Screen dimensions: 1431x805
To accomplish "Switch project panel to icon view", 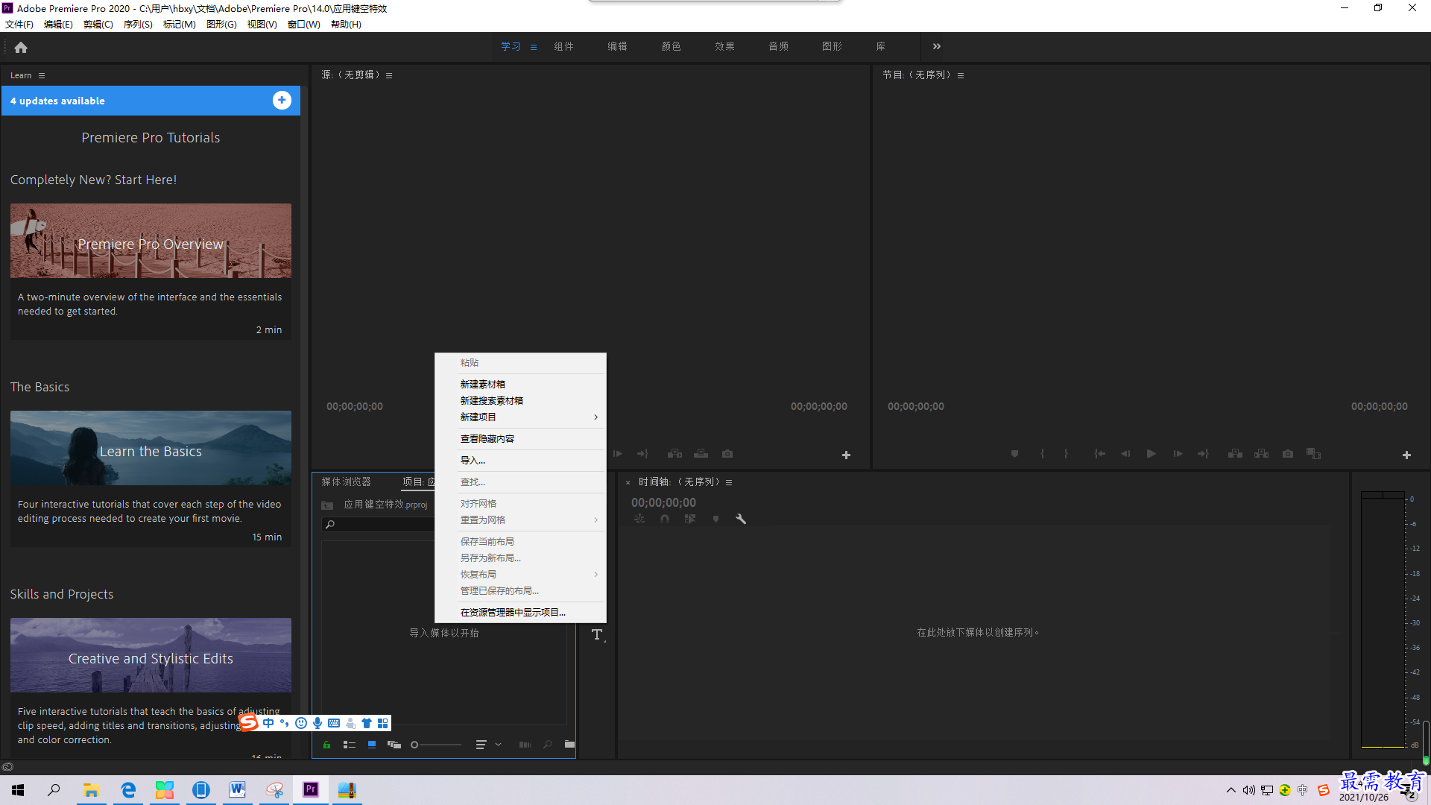I will 372,745.
